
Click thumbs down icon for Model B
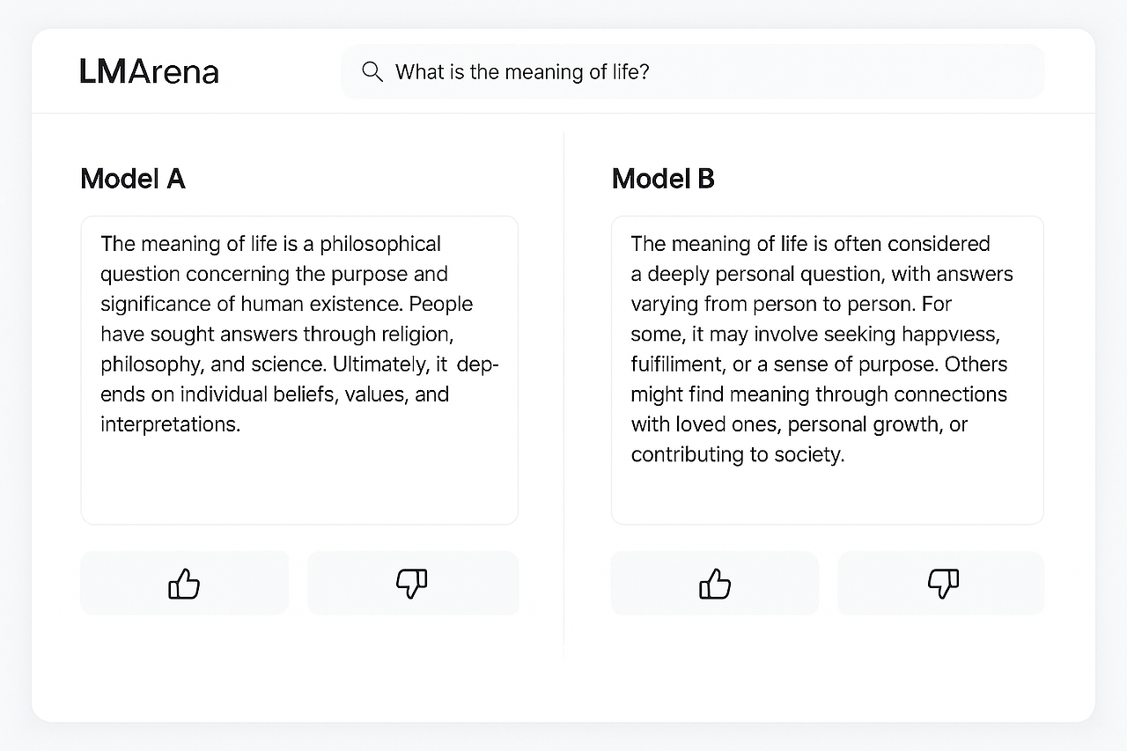click(942, 583)
